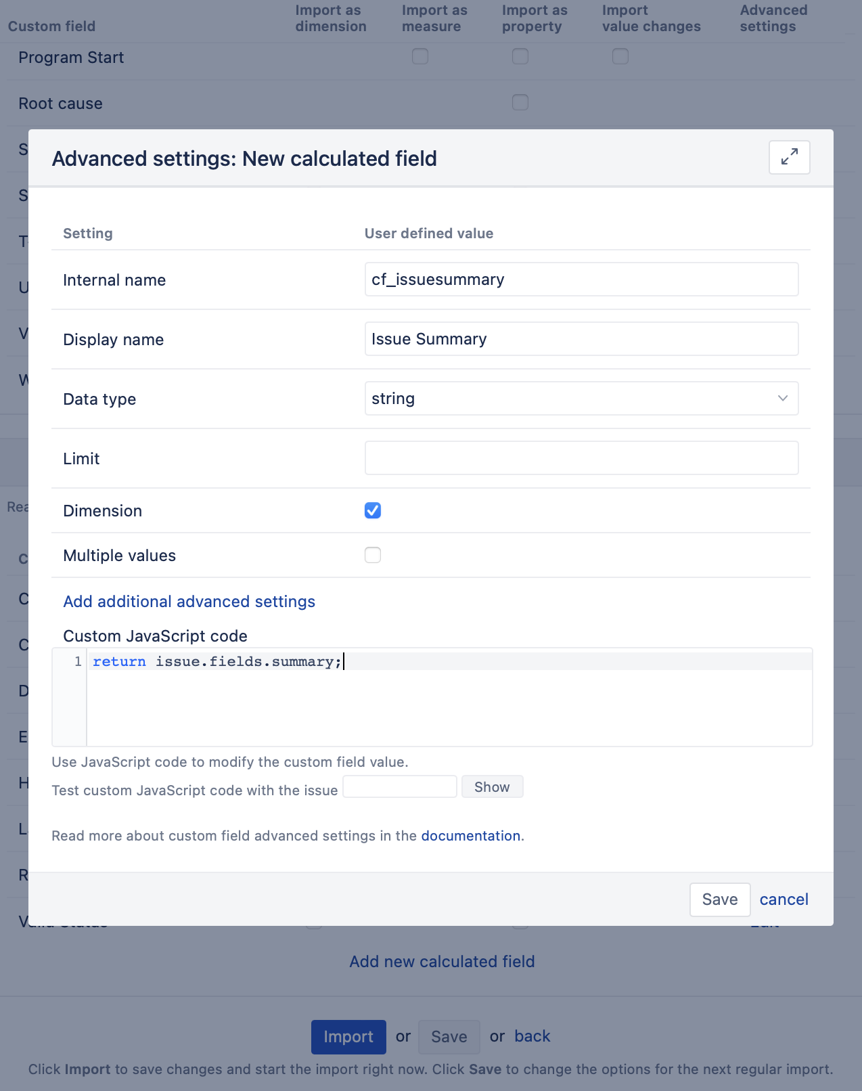This screenshot has width=862, height=1091.
Task: Check Root cause import as property
Action: coord(520,102)
